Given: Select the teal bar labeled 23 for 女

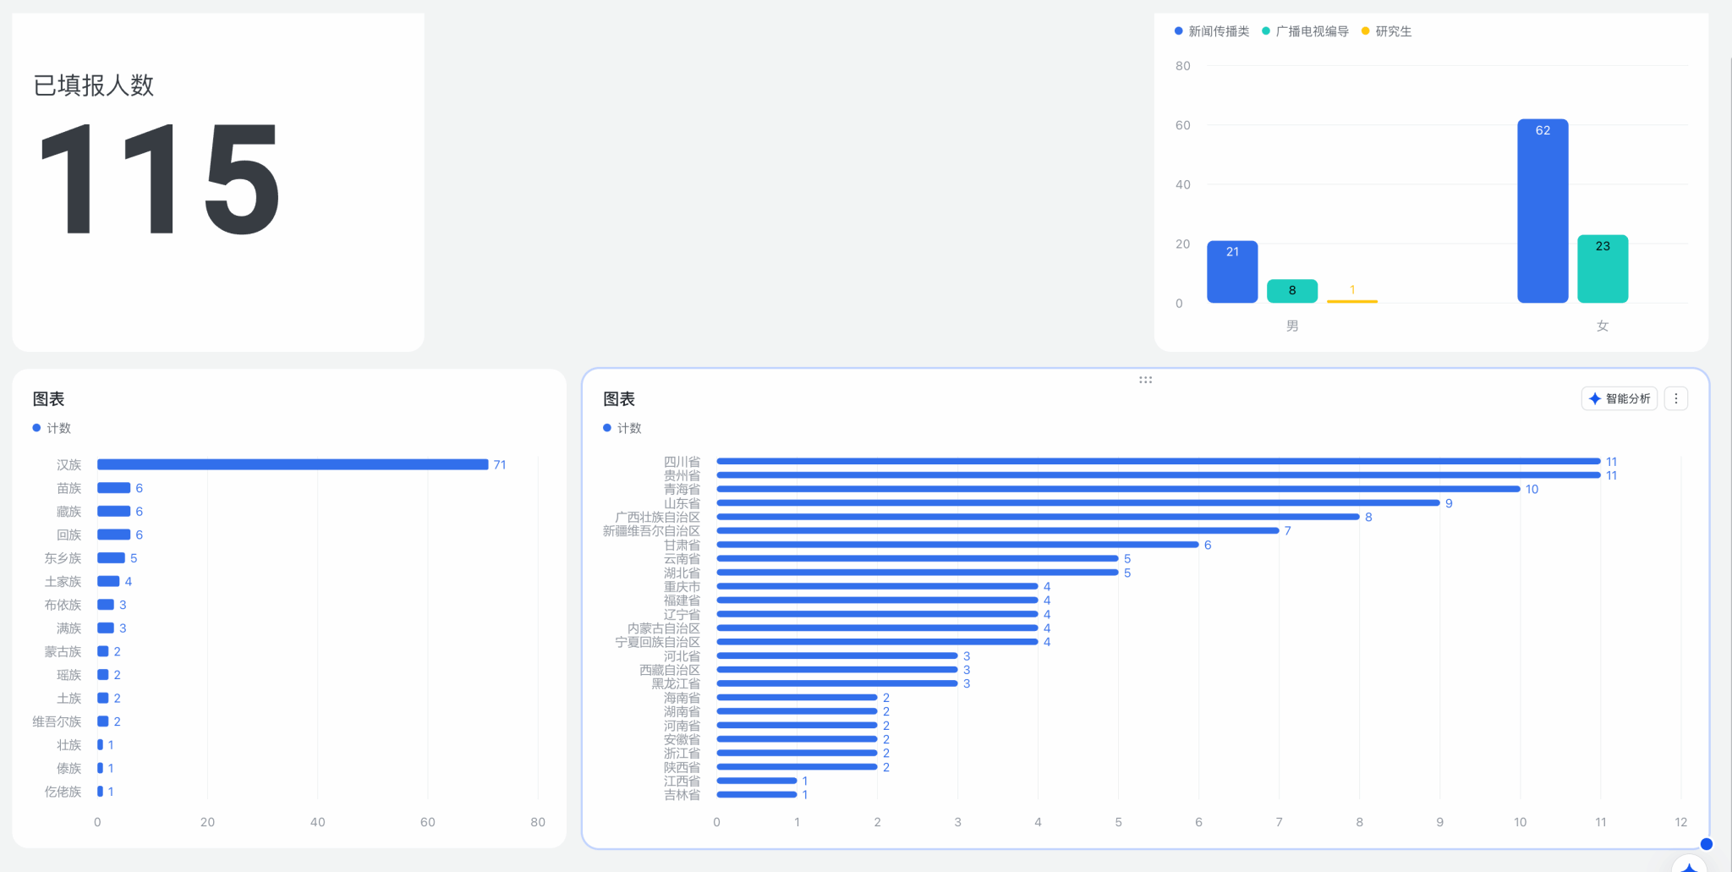Looking at the screenshot, I should 1603,269.
